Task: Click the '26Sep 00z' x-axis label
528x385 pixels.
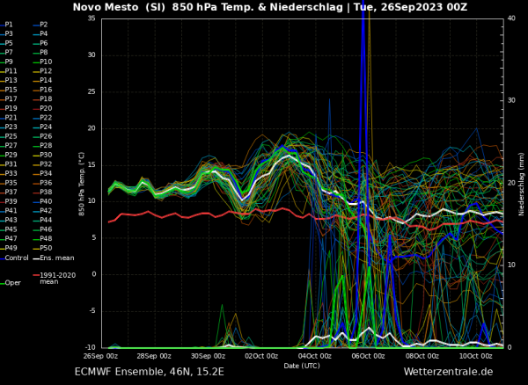Action: (100, 356)
